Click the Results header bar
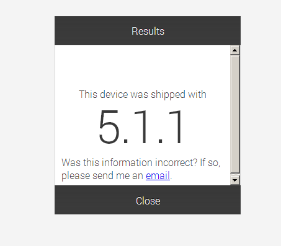Viewport: 281px width, 246px height. [148, 31]
